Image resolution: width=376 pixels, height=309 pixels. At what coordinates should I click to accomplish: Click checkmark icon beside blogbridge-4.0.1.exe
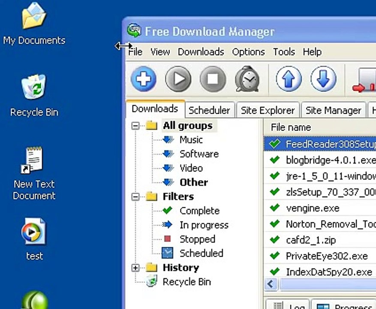274,159
